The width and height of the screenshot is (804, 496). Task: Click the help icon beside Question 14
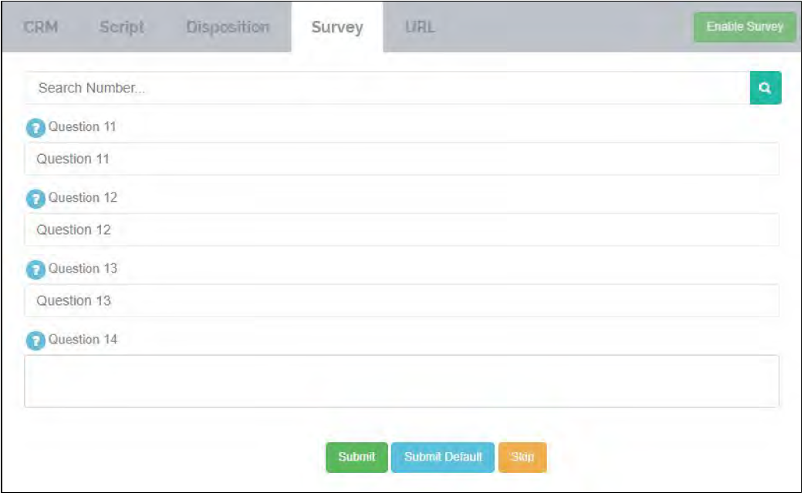click(x=35, y=341)
